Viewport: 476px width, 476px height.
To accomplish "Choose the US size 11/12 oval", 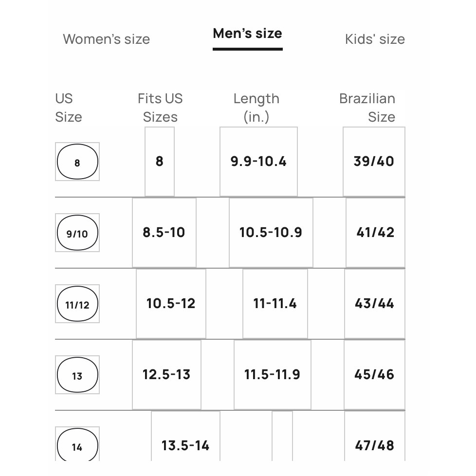I will point(77,304).
